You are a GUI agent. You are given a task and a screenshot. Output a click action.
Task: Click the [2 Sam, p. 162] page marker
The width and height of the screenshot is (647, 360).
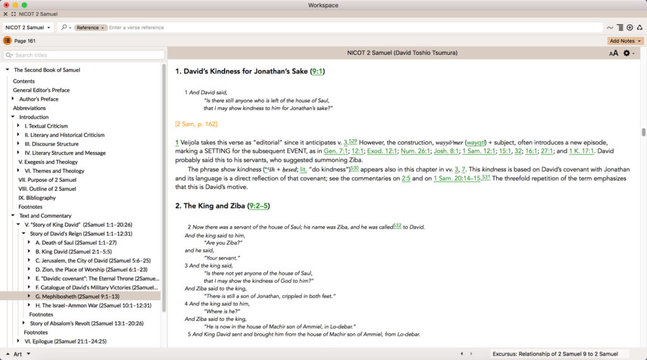click(x=196, y=124)
